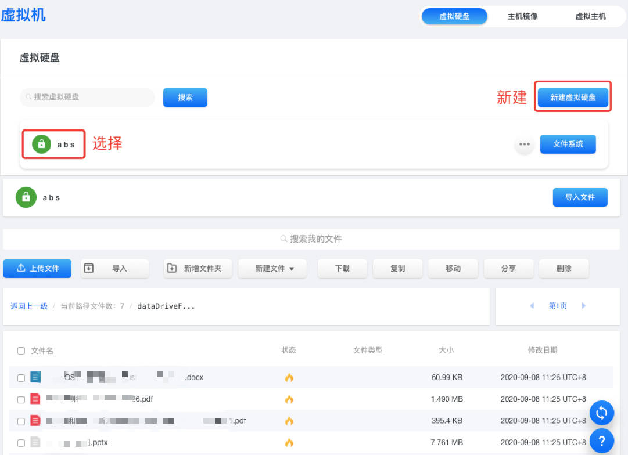Check the .pptx file row checkbox
Viewport: 628px width, 455px height.
pos(21,443)
